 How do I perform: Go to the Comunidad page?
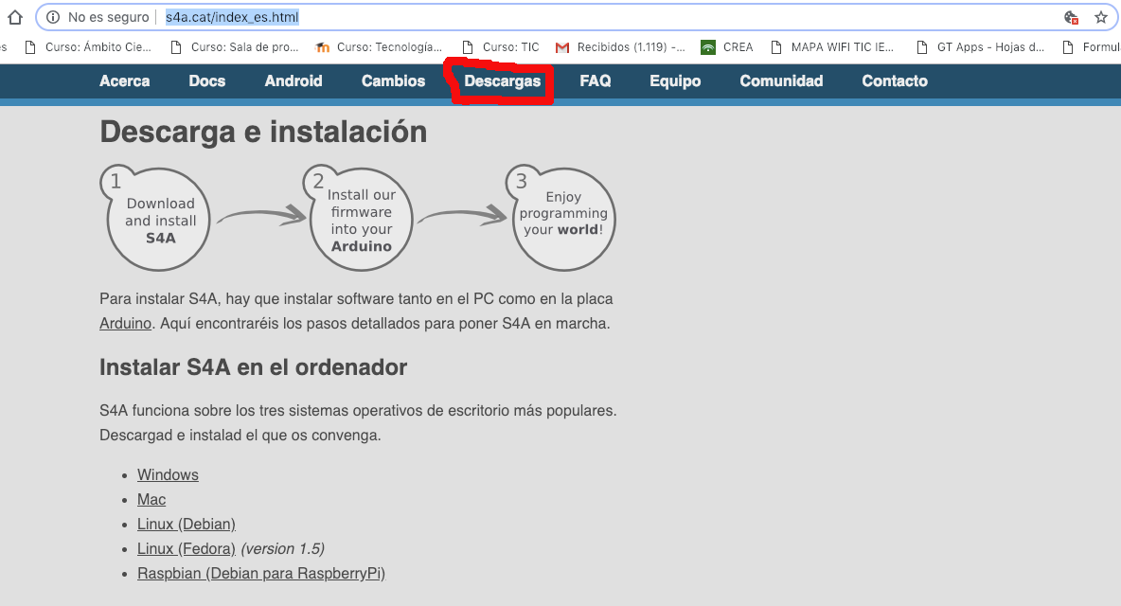tap(781, 80)
